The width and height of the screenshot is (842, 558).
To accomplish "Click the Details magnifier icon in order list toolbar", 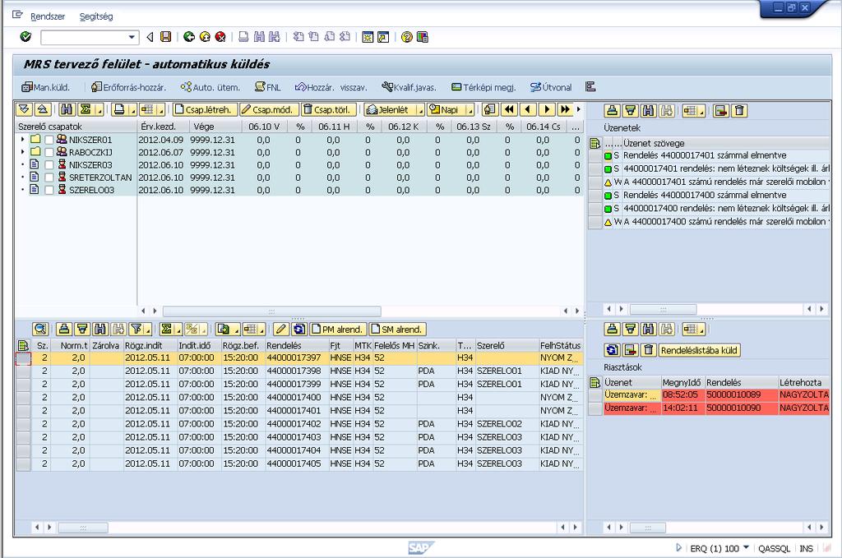I will tap(40, 330).
